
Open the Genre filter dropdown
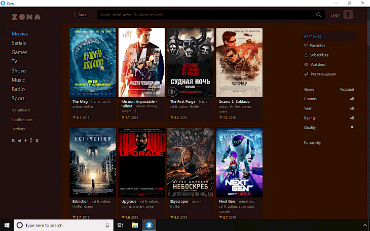(x=329, y=89)
